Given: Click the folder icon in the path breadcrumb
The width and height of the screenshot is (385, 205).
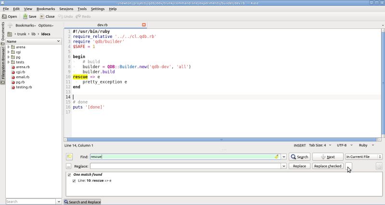Looking at the screenshot, I should click(10, 34).
